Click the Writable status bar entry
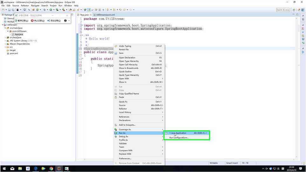Screen dimensions: 306x172 point(214,163)
